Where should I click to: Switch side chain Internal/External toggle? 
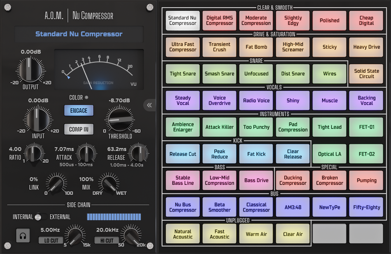[41, 217]
